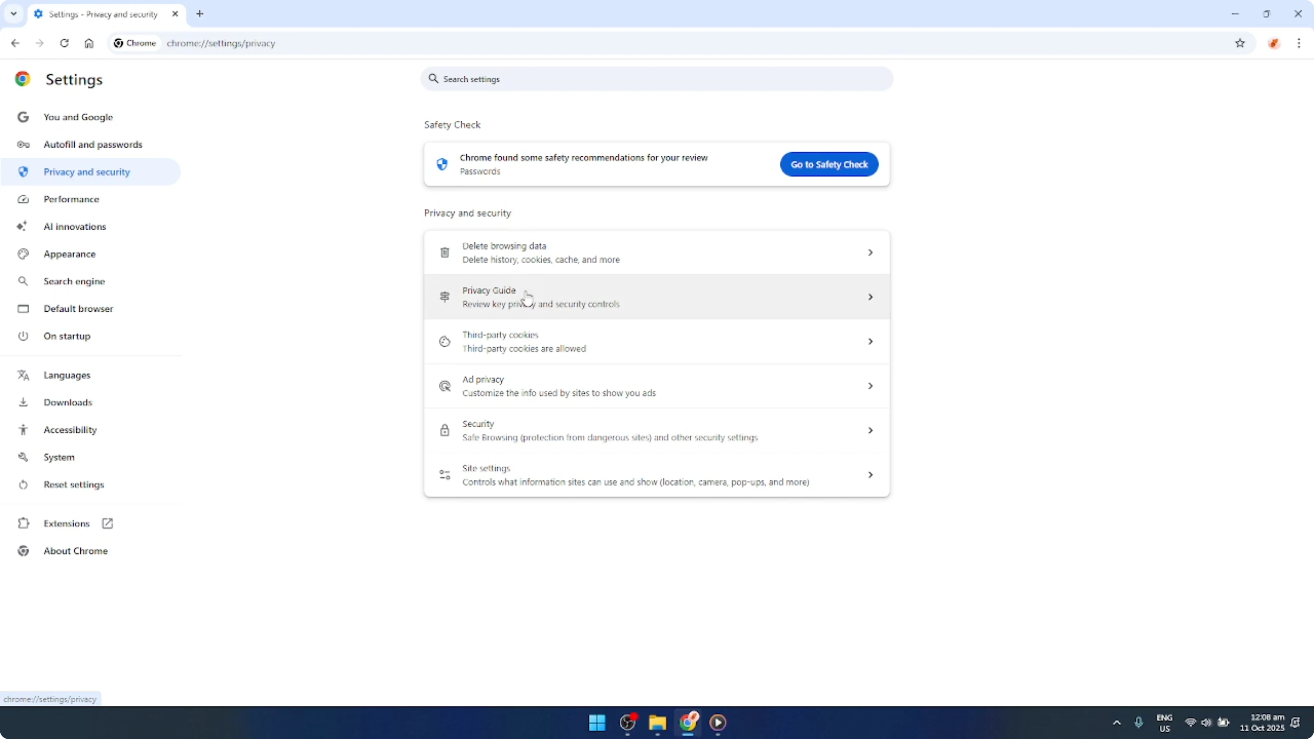Click the Safety Check shield icon
The width and height of the screenshot is (1314, 739).
coord(442,164)
